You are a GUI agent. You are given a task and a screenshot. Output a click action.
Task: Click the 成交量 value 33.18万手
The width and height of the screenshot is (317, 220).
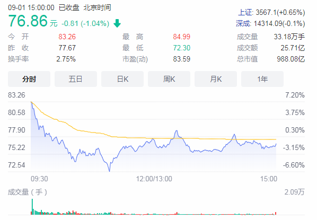289,37
